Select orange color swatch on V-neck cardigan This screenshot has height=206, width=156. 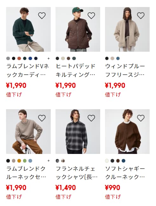pos(19,58)
